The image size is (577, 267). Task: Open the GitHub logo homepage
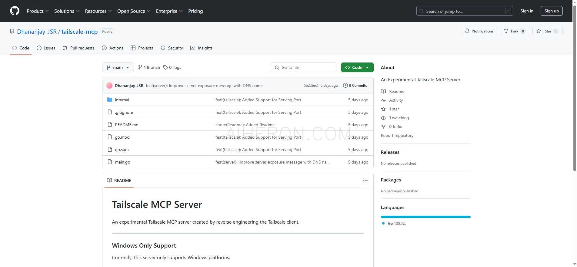tap(15, 11)
